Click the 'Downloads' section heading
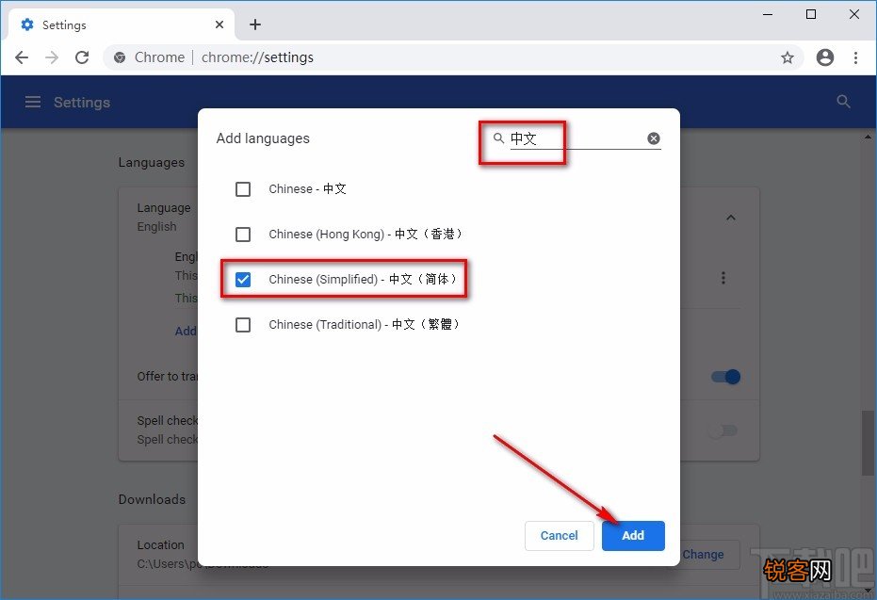This screenshot has width=877, height=600. [x=152, y=499]
